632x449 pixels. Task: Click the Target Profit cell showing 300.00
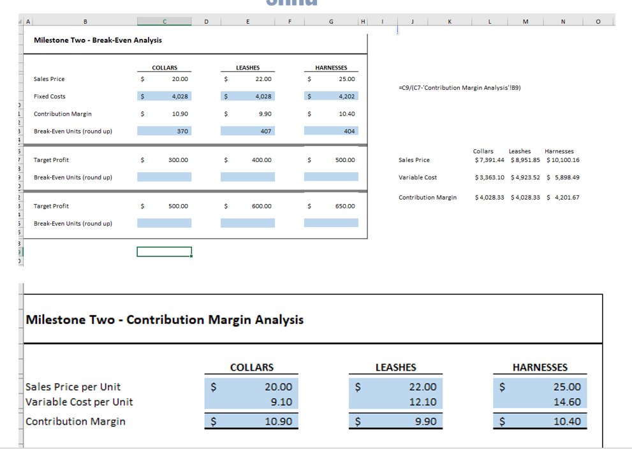(164, 159)
